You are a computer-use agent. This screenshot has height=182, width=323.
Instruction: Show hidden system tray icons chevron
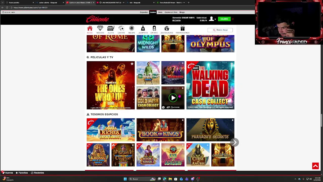coord(295,179)
